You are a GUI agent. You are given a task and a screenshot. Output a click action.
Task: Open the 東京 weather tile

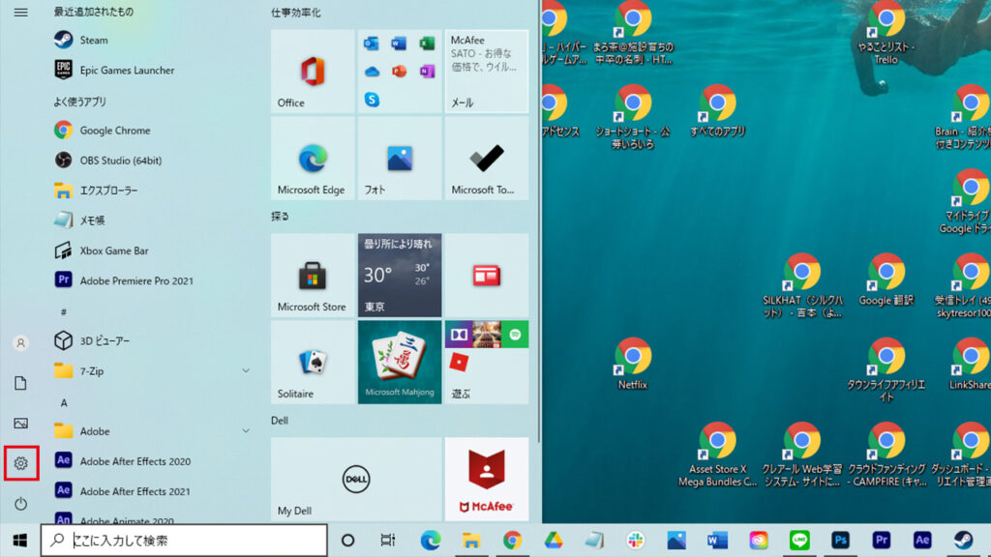(x=400, y=276)
